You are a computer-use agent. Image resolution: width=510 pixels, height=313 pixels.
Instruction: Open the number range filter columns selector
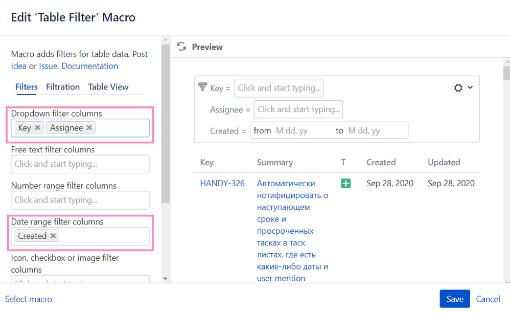80,200
